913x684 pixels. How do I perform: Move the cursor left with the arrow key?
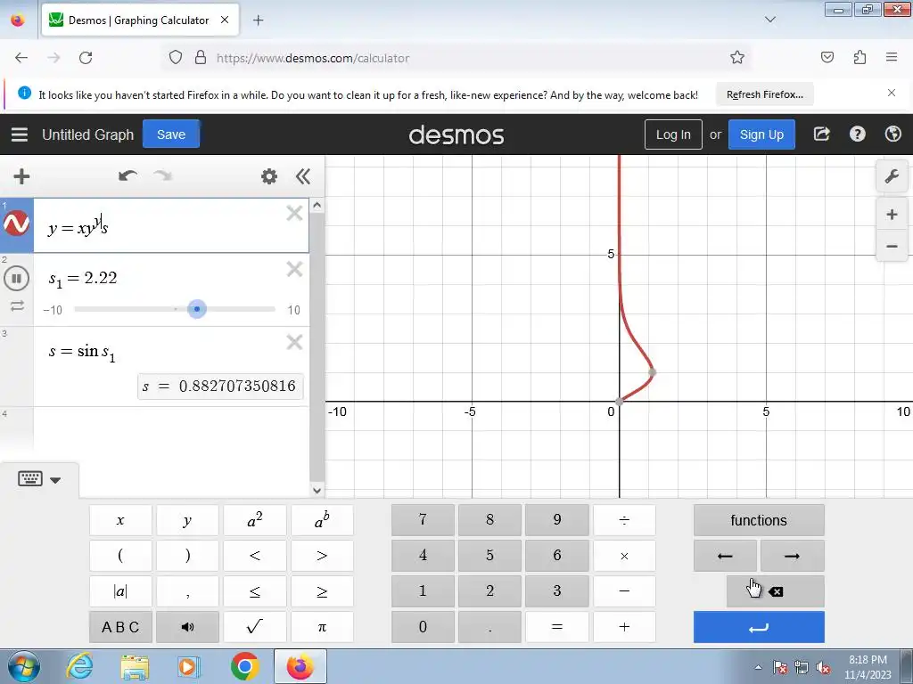click(725, 556)
